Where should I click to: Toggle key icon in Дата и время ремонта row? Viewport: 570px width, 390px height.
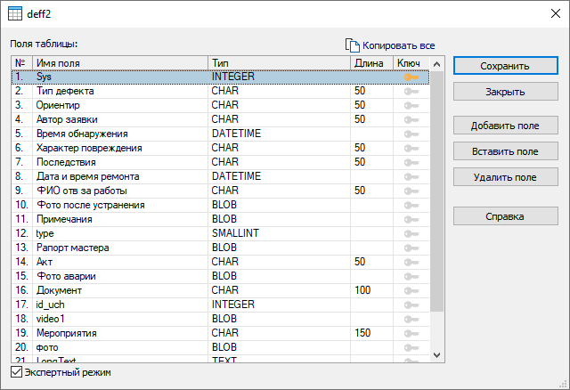[411, 177]
